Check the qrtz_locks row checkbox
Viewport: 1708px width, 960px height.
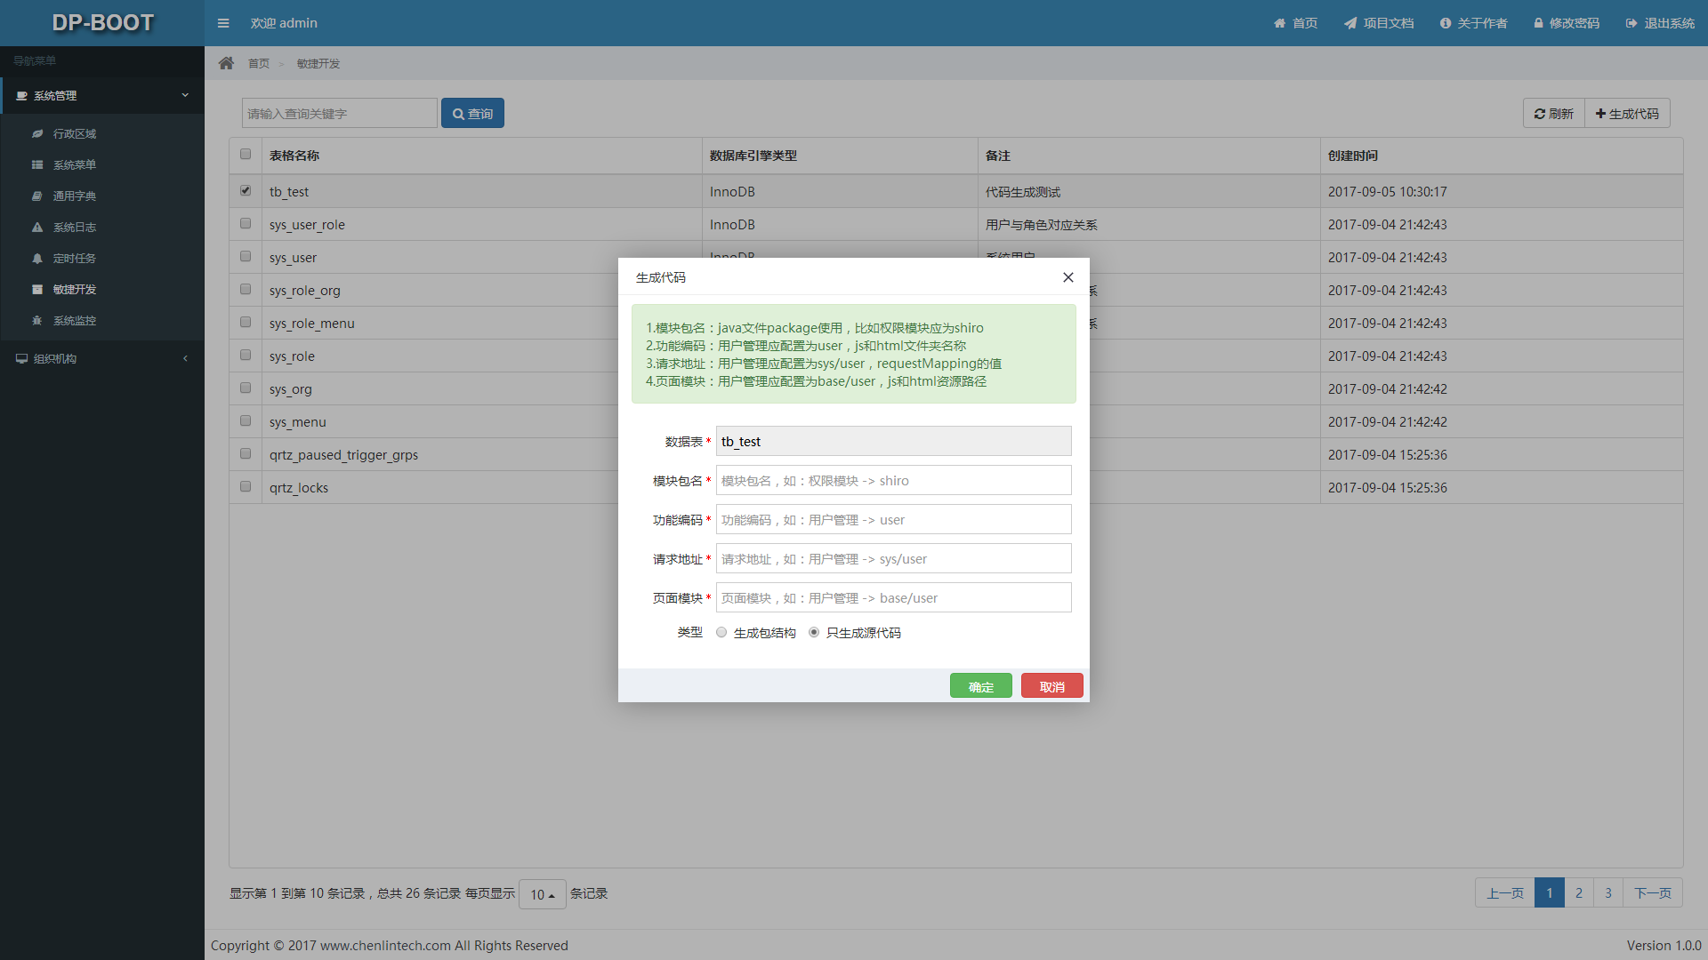(246, 486)
